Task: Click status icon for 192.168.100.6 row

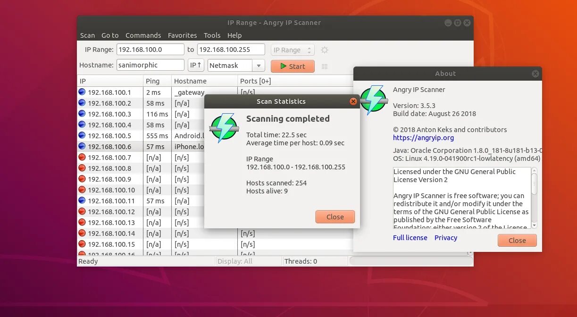Action: click(x=82, y=146)
